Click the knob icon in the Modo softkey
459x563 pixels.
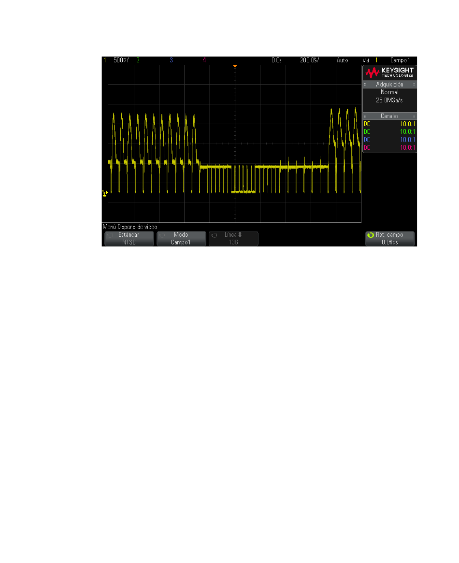coord(162,235)
